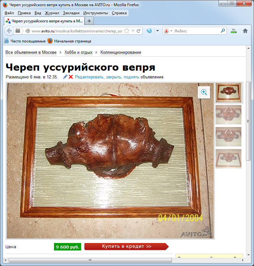Click Редактировать, закрыть, поднять link
Image resolution: width=254 pixels, height=266 pixels.
(107, 77)
